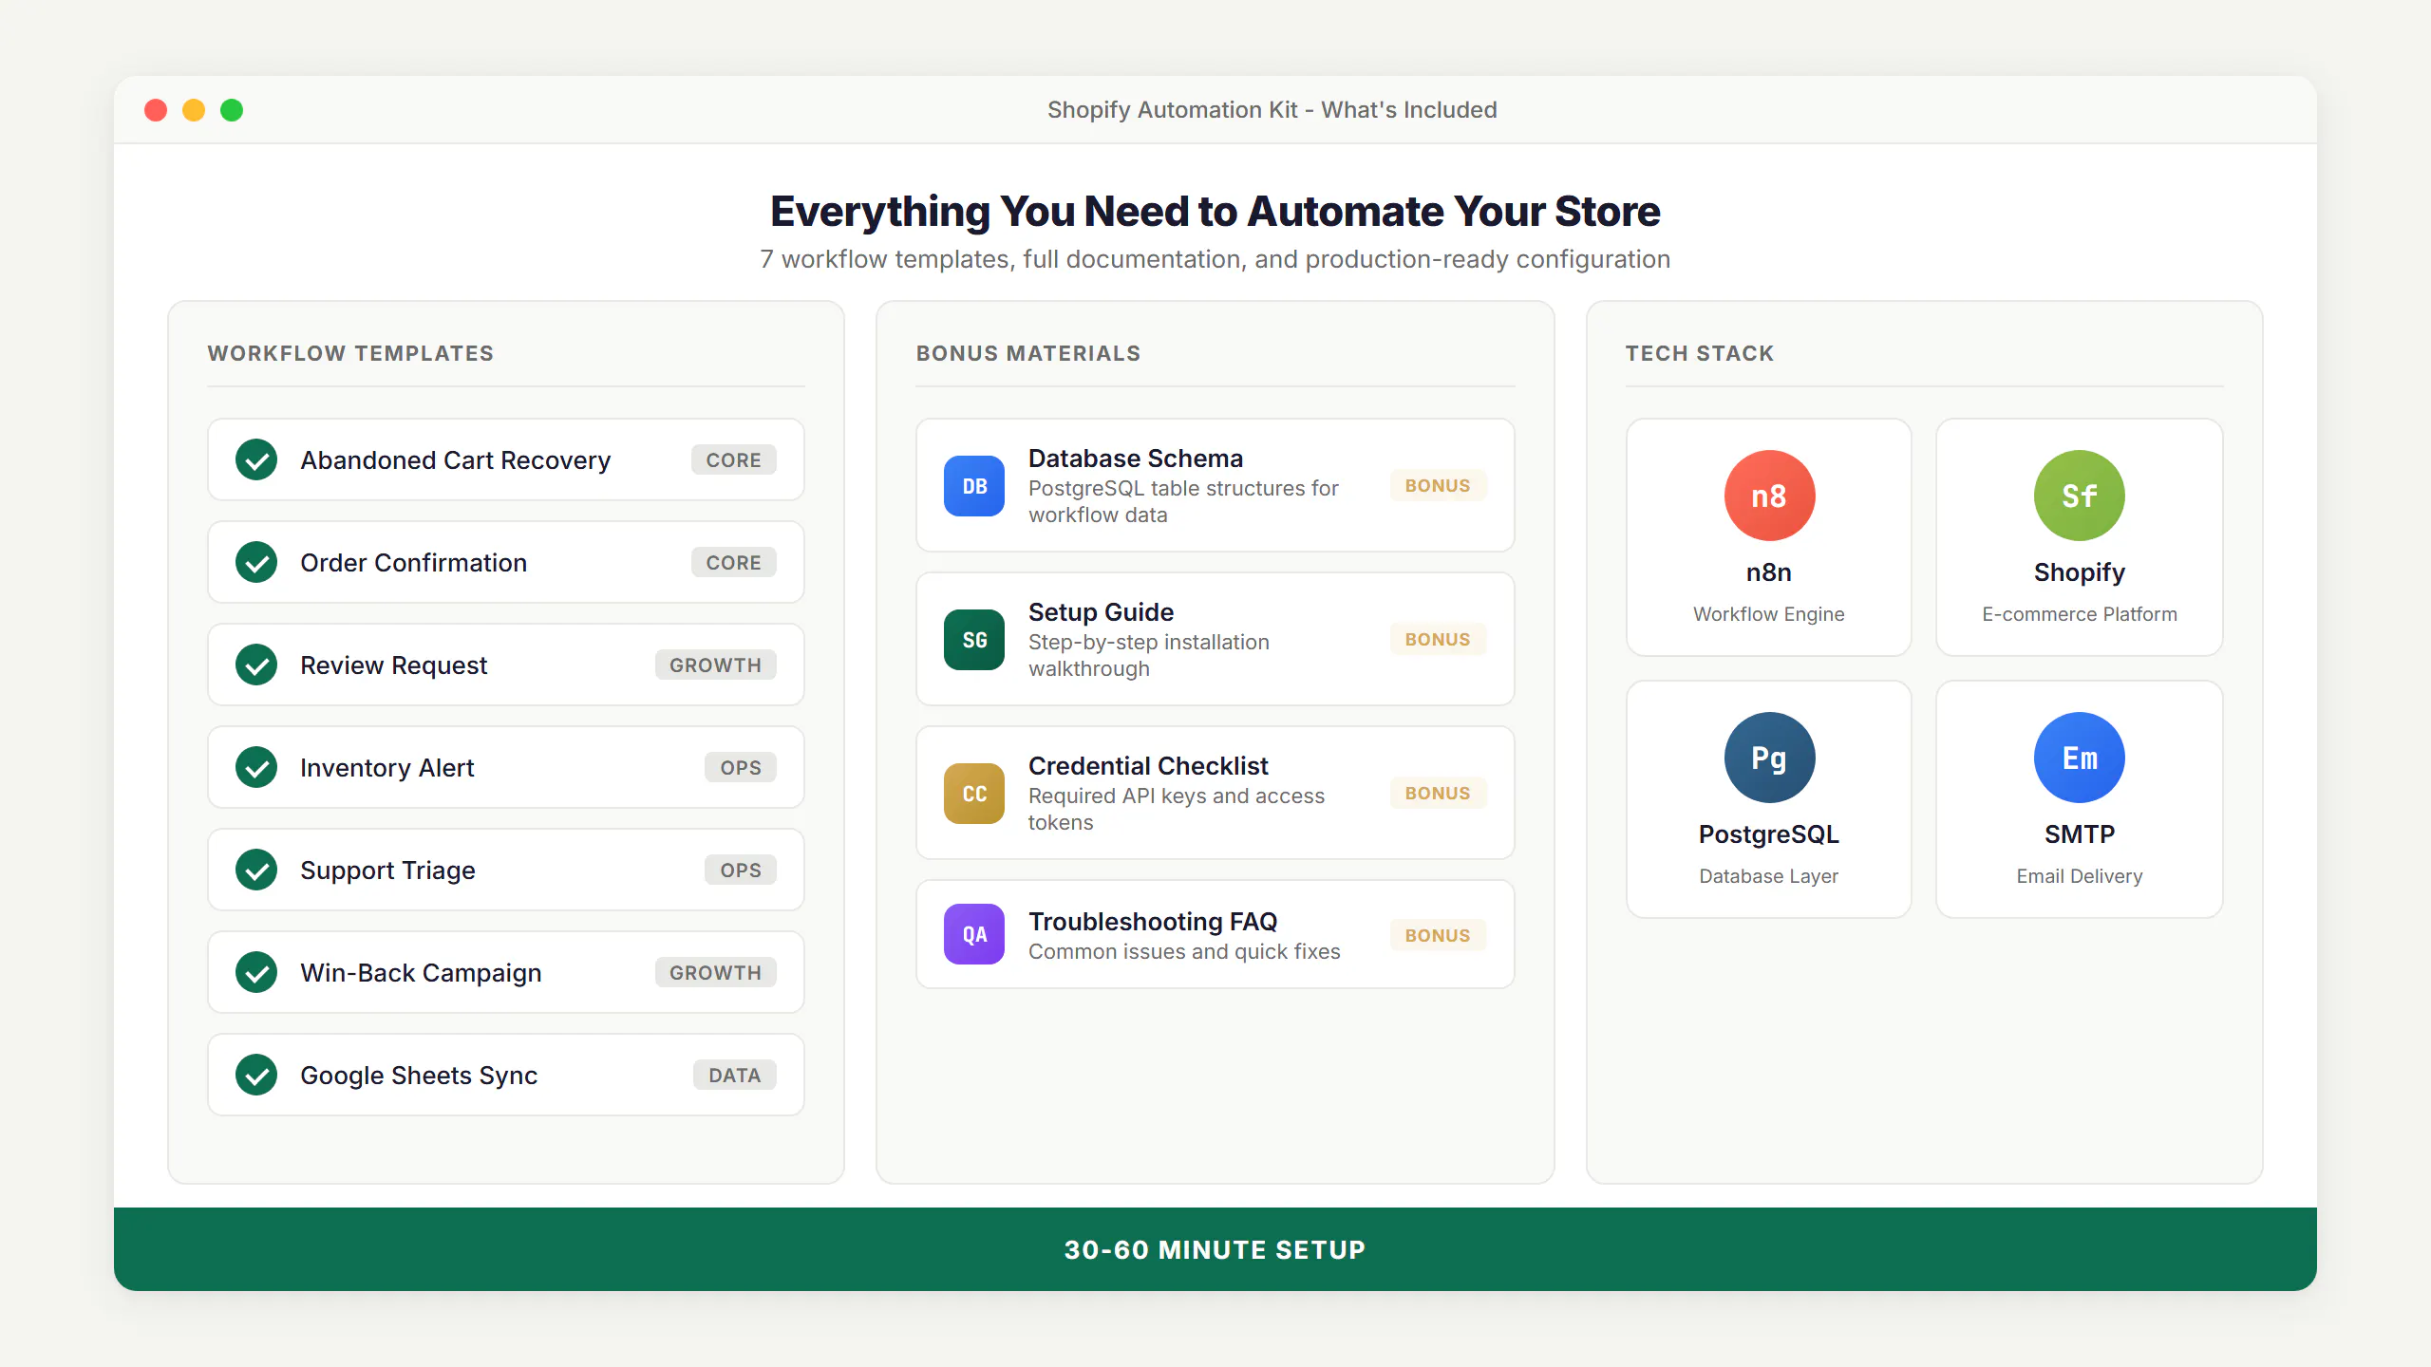Click the CORE tag on Order Confirmation
The height and width of the screenshot is (1367, 2431).
pos(734,563)
